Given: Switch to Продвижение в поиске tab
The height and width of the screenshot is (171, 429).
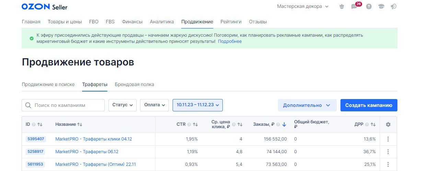Looking at the screenshot, I should pos(48,84).
